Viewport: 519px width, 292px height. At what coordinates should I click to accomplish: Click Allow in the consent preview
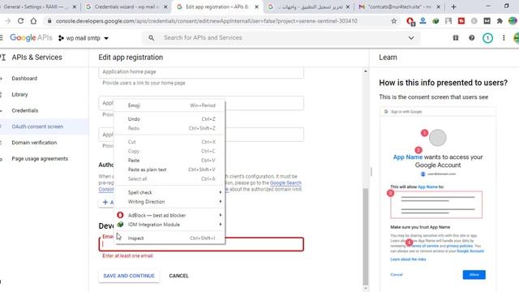(474, 274)
